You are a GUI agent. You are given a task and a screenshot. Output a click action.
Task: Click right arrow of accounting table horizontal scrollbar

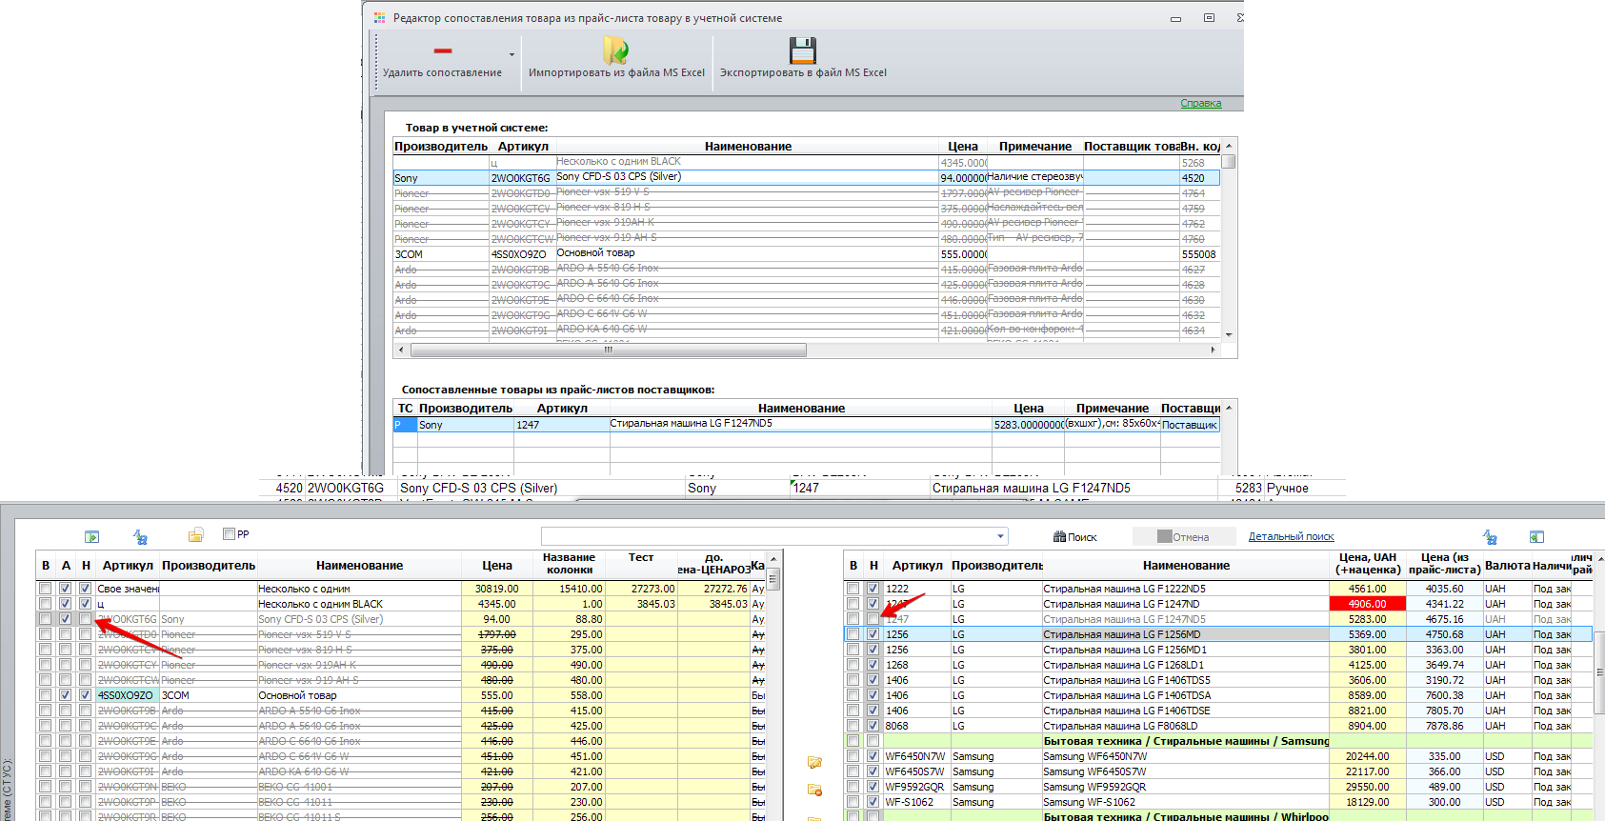[1213, 350]
